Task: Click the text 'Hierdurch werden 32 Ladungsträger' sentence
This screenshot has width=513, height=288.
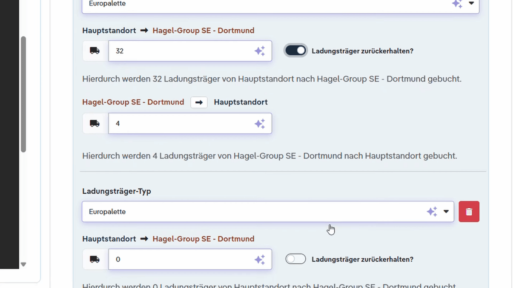Action: coord(272,79)
